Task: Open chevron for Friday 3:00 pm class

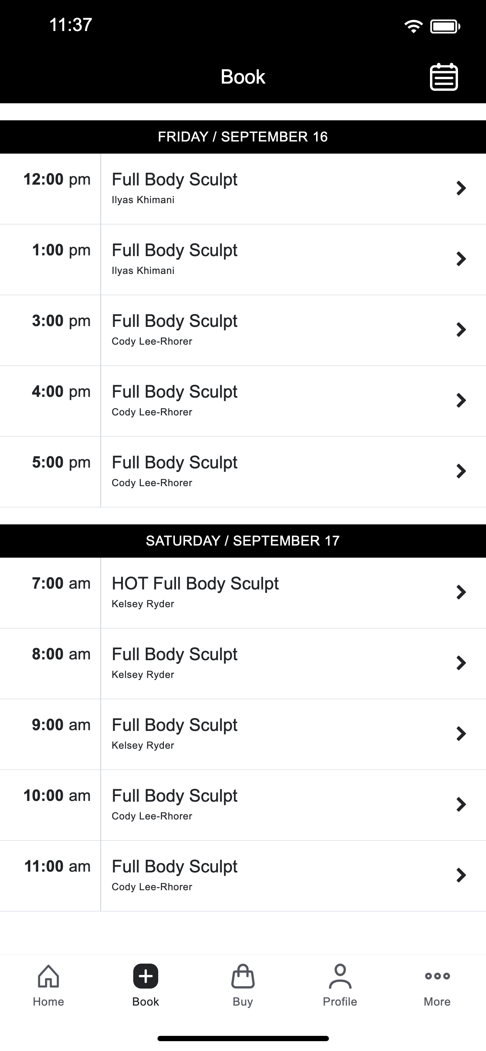Action: coord(461,330)
